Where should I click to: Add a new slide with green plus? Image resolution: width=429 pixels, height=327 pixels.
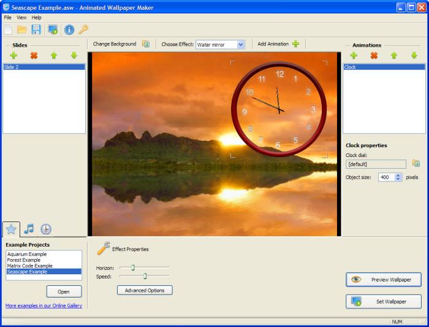pyautogui.click(x=13, y=56)
